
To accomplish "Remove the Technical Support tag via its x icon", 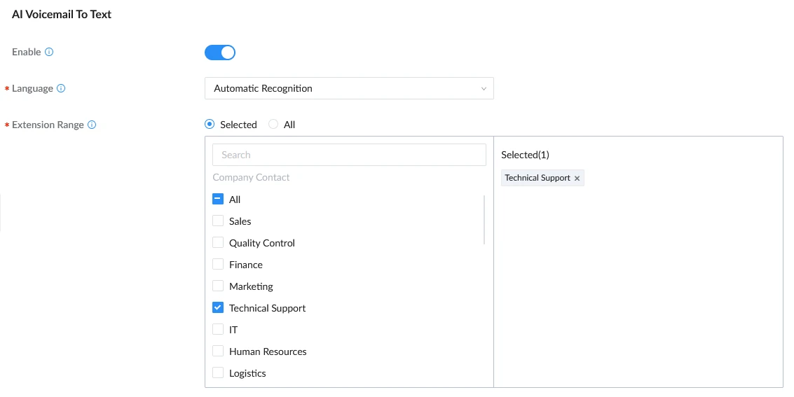I will (577, 178).
